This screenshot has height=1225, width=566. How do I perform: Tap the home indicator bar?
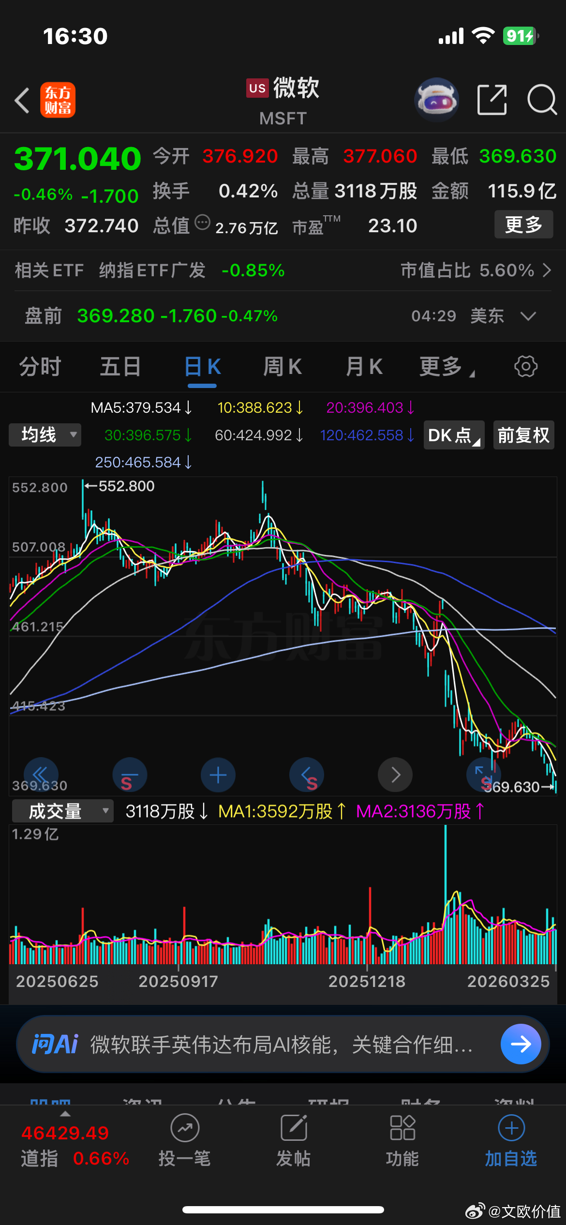283,1210
